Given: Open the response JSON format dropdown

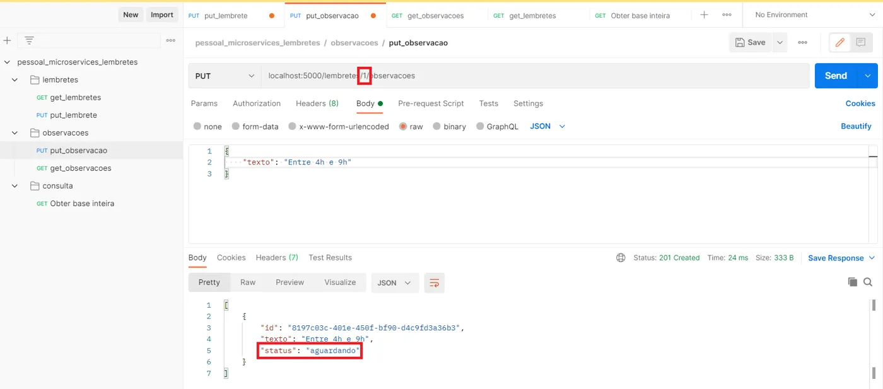Looking at the screenshot, I should pyautogui.click(x=395, y=283).
